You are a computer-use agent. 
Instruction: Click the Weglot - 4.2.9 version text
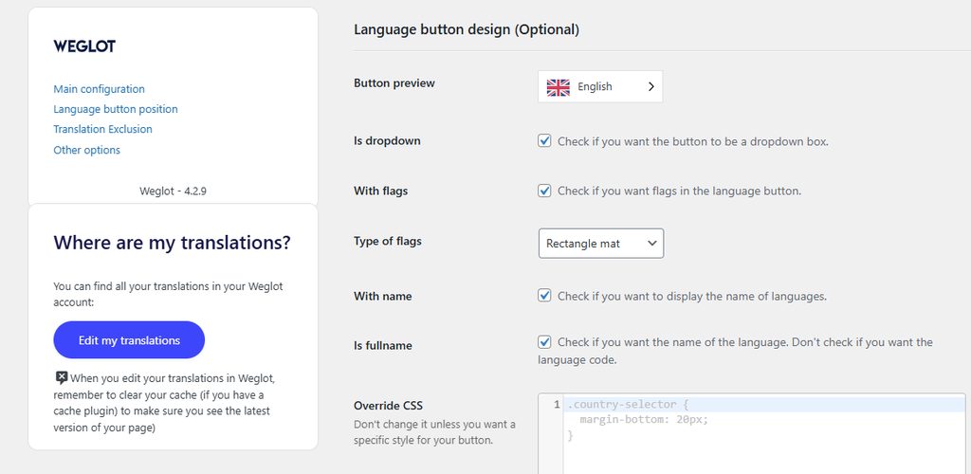coord(173,191)
